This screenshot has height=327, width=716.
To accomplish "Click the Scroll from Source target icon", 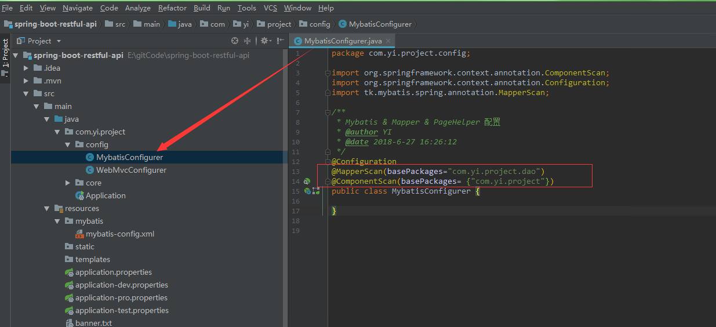I will (x=235, y=41).
